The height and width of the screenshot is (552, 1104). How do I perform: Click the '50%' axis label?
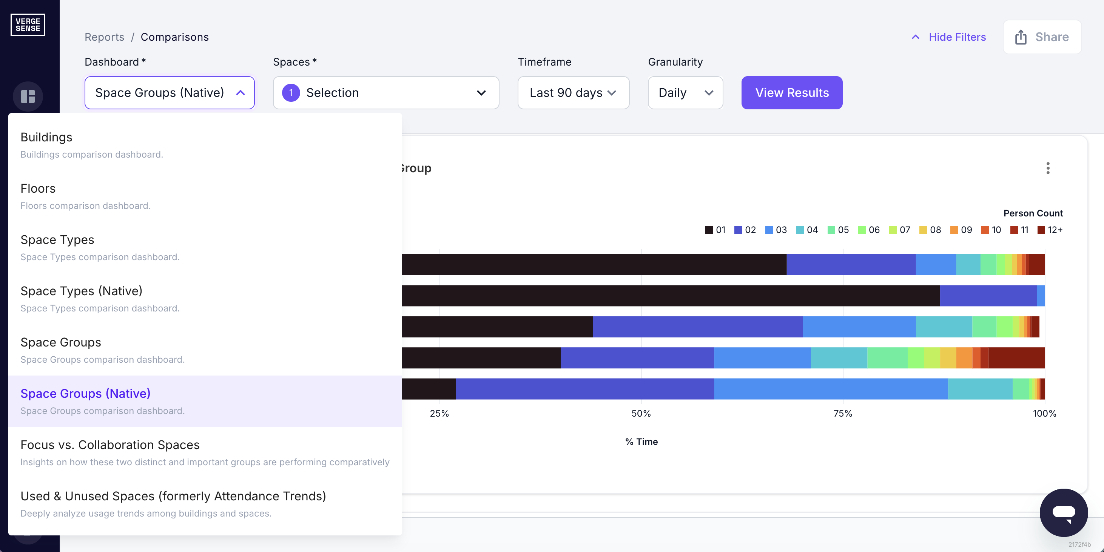[x=641, y=413]
